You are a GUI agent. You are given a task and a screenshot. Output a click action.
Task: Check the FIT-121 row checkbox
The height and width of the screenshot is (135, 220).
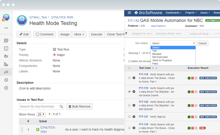129,117
